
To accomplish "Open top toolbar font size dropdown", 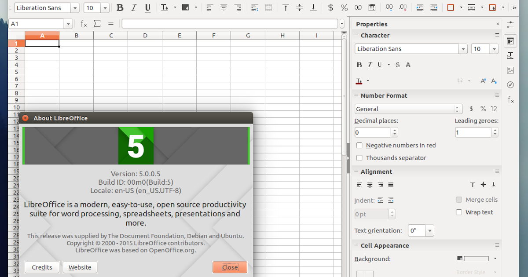I will [105, 8].
